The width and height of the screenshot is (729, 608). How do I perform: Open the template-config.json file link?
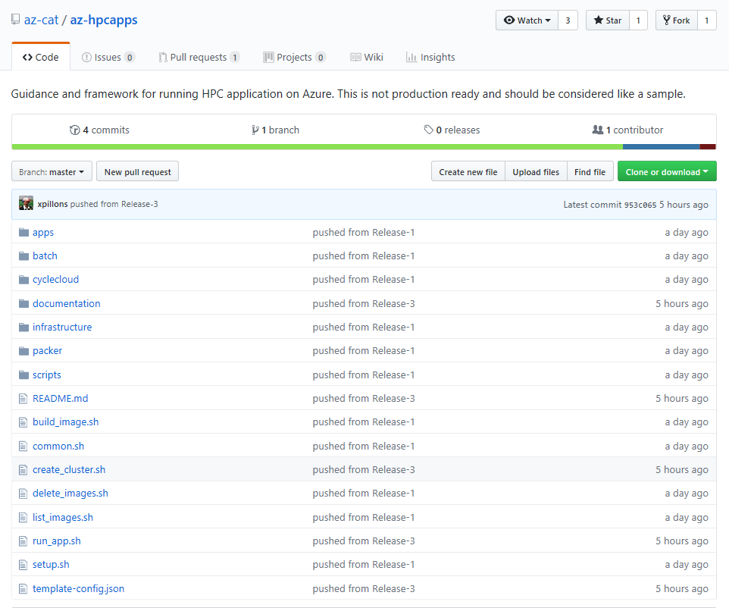[79, 588]
